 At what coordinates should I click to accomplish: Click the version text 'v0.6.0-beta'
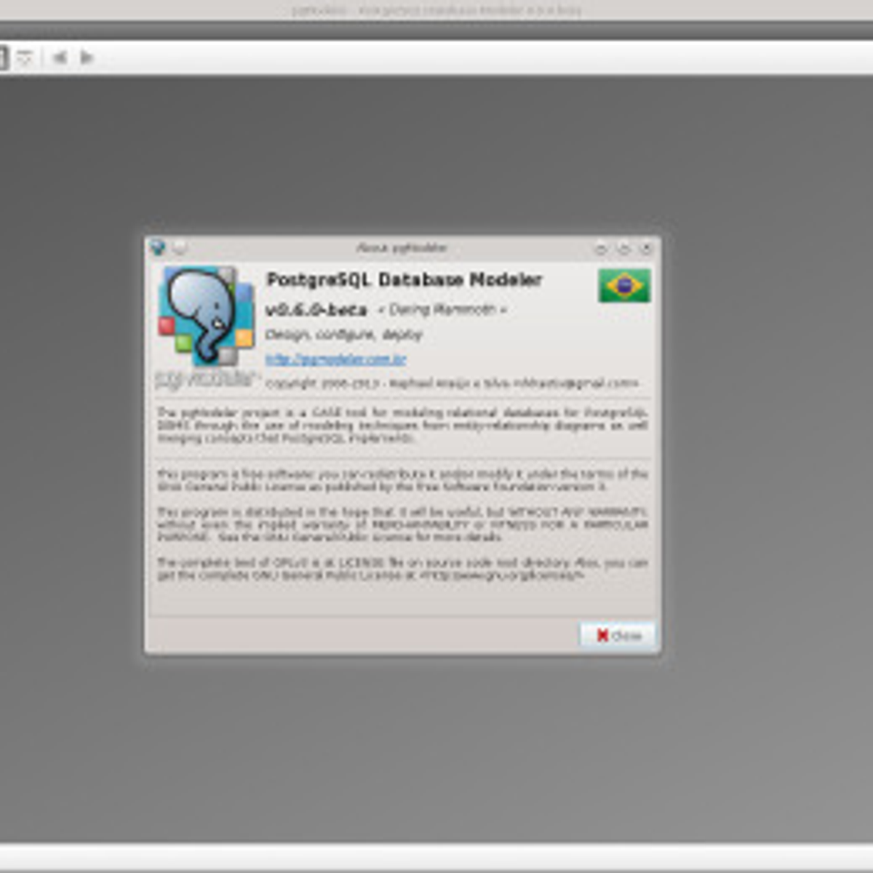pyautogui.click(x=316, y=310)
